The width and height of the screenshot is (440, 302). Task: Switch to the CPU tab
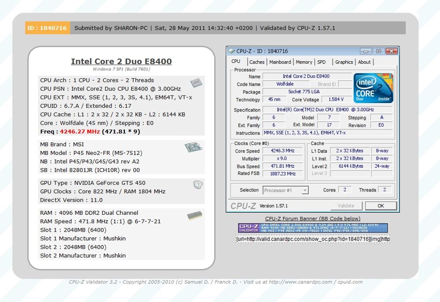coord(236,62)
